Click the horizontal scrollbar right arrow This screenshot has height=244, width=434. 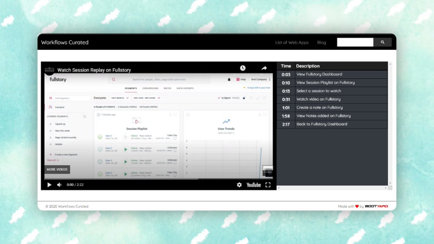tap(386, 188)
